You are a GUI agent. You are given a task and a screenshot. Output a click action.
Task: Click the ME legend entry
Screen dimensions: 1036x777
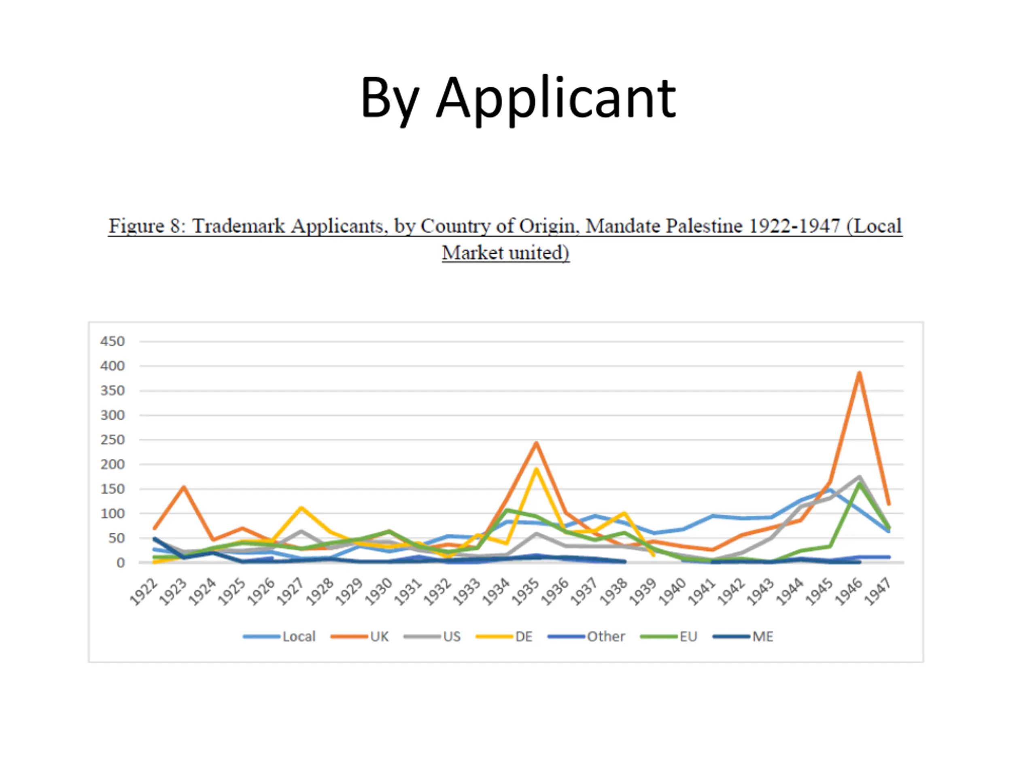click(x=743, y=637)
